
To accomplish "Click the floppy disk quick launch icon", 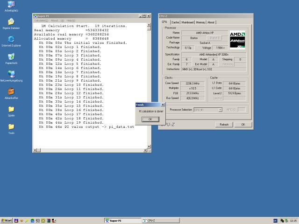I will pyautogui.click(x=16, y=221).
